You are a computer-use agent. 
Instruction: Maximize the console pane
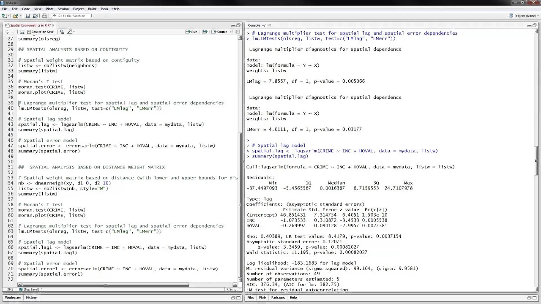pos(534,25)
